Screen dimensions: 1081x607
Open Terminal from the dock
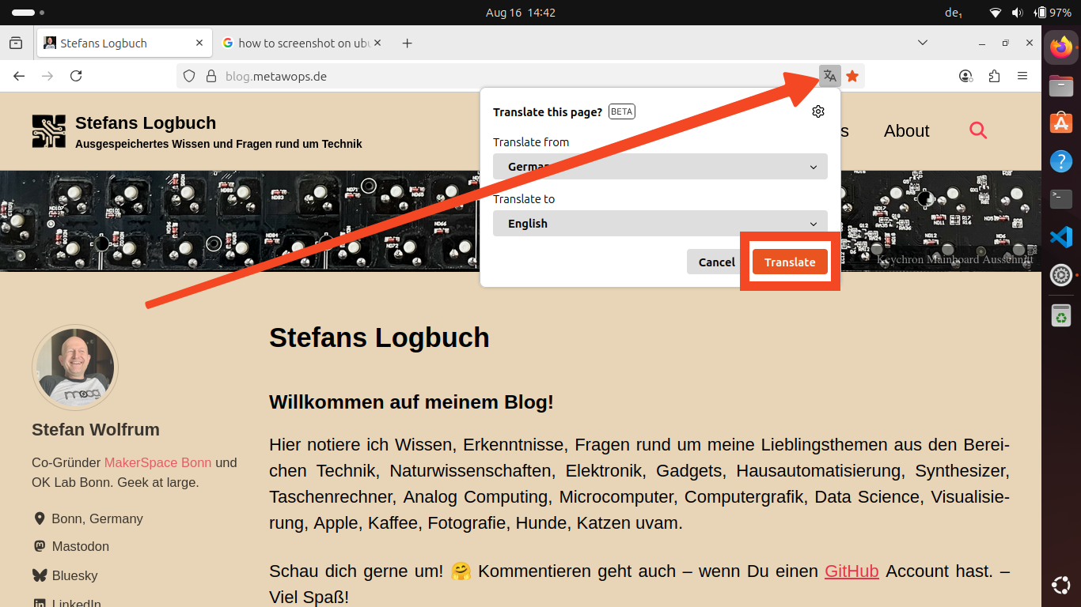click(1061, 199)
